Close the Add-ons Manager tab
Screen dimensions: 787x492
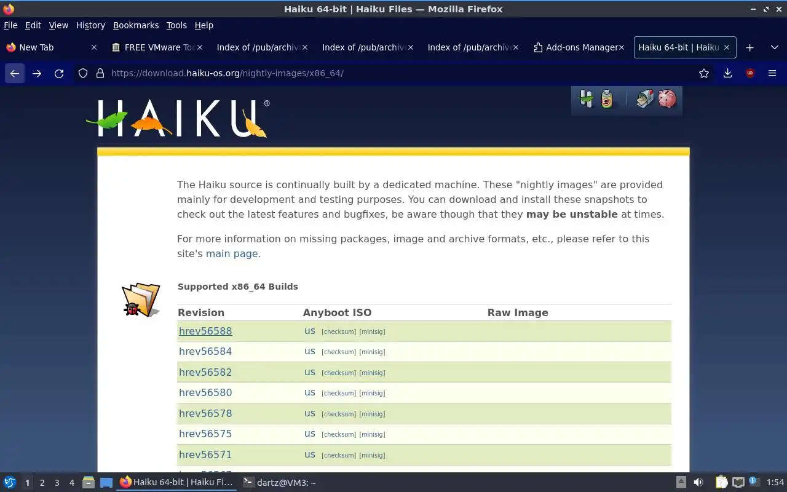click(621, 47)
